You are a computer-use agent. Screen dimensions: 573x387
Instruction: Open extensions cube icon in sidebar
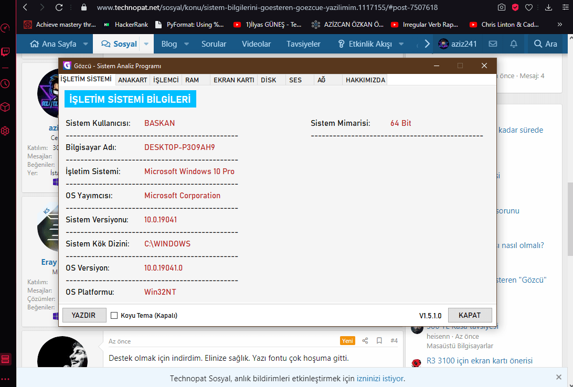[x=5, y=107]
